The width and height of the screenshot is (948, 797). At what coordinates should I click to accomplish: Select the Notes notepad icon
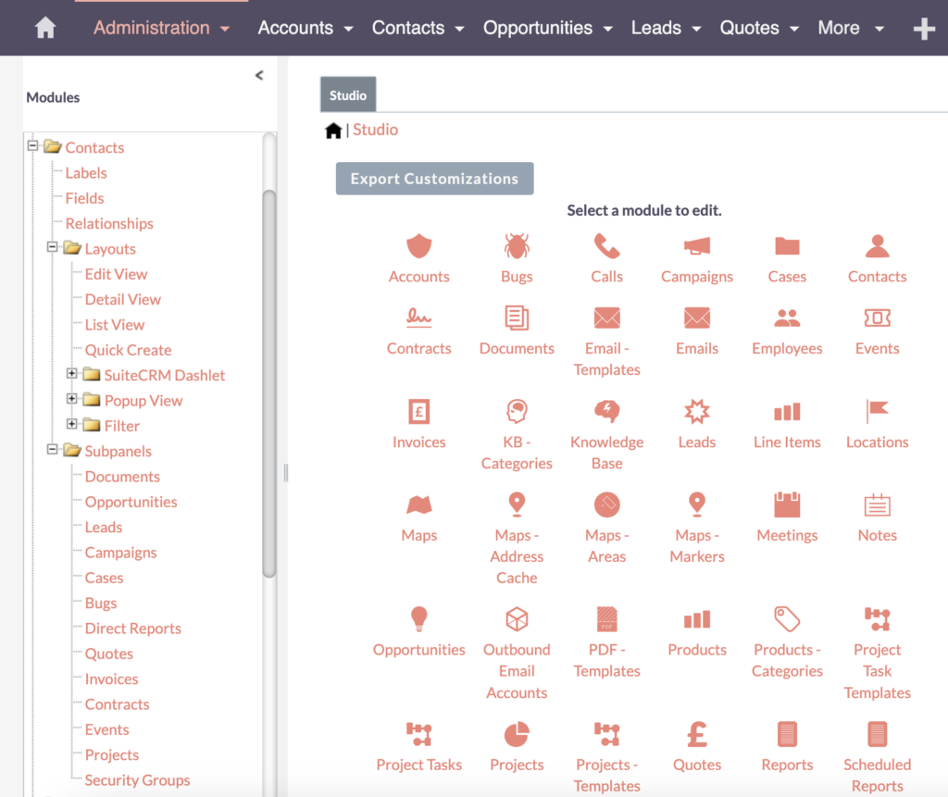(878, 504)
